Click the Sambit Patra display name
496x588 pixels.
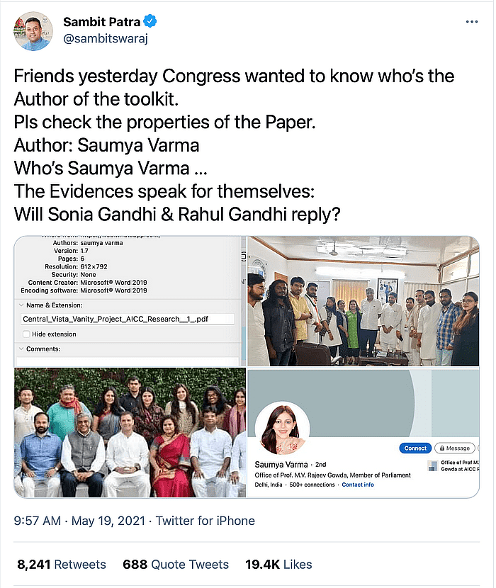click(101, 22)
